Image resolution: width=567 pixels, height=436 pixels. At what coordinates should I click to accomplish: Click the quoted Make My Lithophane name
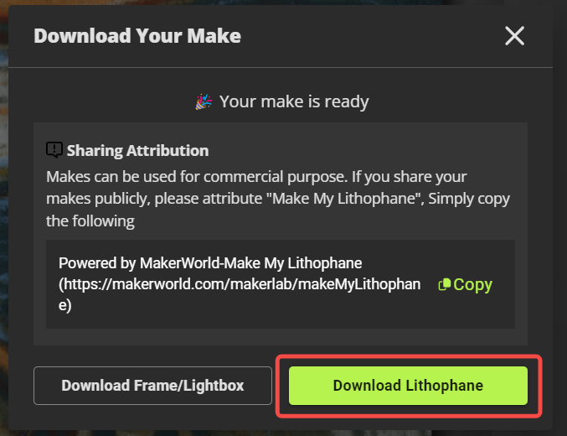346,199
